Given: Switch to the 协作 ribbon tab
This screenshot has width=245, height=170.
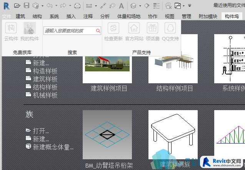Looking at the screenshot, I should (x=153, y=17).
